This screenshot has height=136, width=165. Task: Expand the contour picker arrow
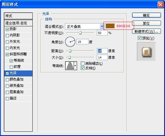(75, 66)
